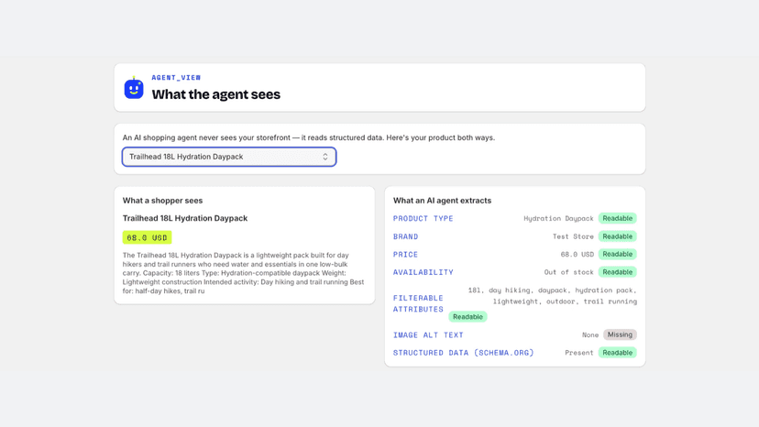Click the Readable badge in the Brand row
The image size is (759, 427).
pyautogui.click(x=617, y=236)
